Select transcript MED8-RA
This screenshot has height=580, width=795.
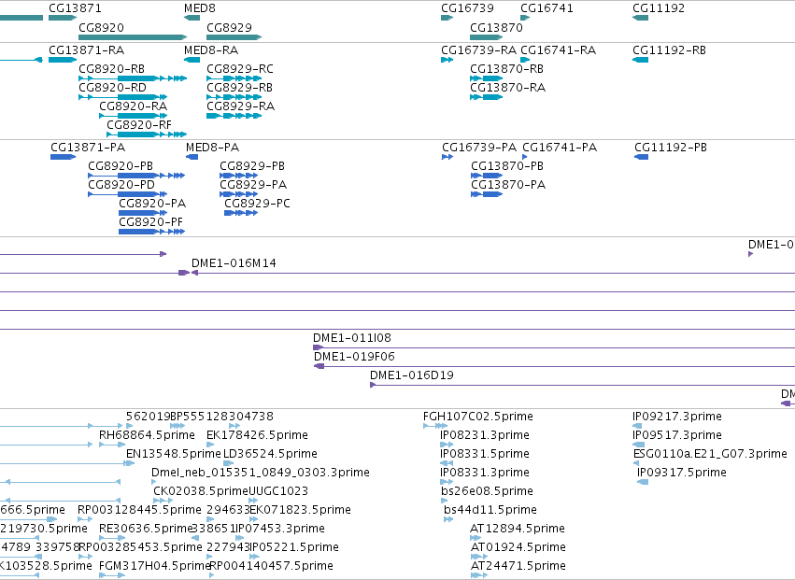[x=211, y=50]
